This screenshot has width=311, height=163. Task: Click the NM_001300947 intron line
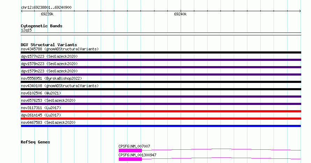221,158
